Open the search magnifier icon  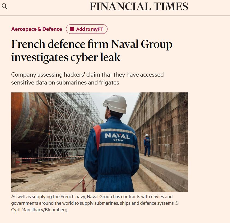pyautogui.click(x=4, y=6)
